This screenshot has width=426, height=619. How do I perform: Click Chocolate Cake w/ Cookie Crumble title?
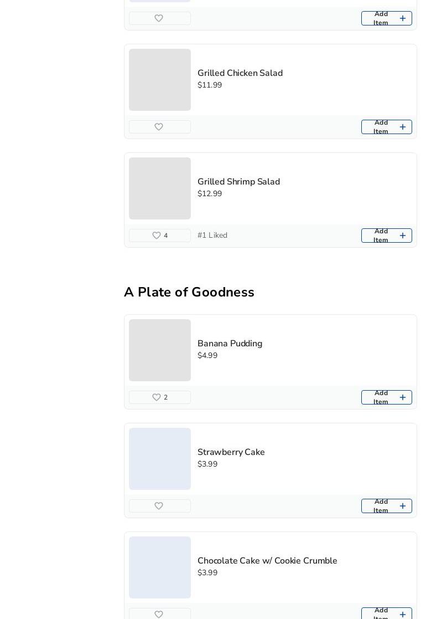pos(267,561)
